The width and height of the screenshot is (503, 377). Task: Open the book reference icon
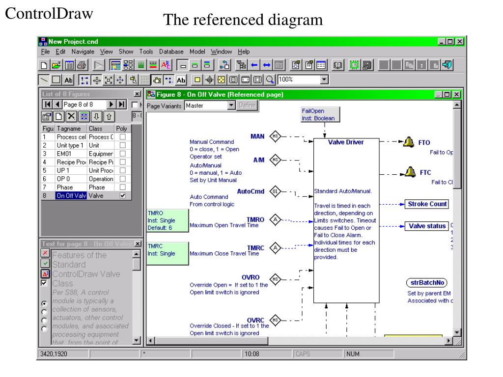point(337,65)
